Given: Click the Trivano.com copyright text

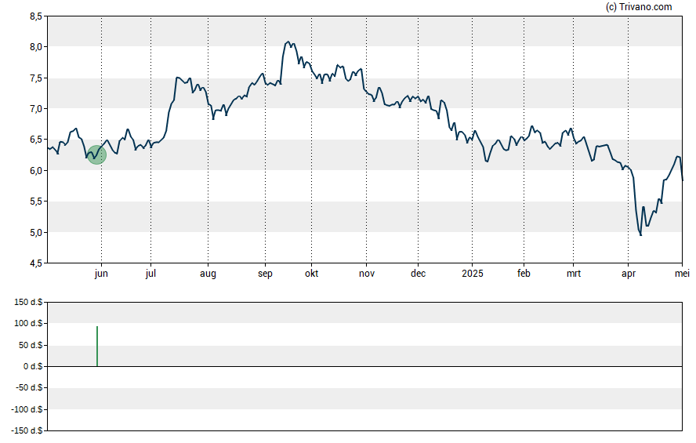Looking at the screenshot, I should [639, 6].
